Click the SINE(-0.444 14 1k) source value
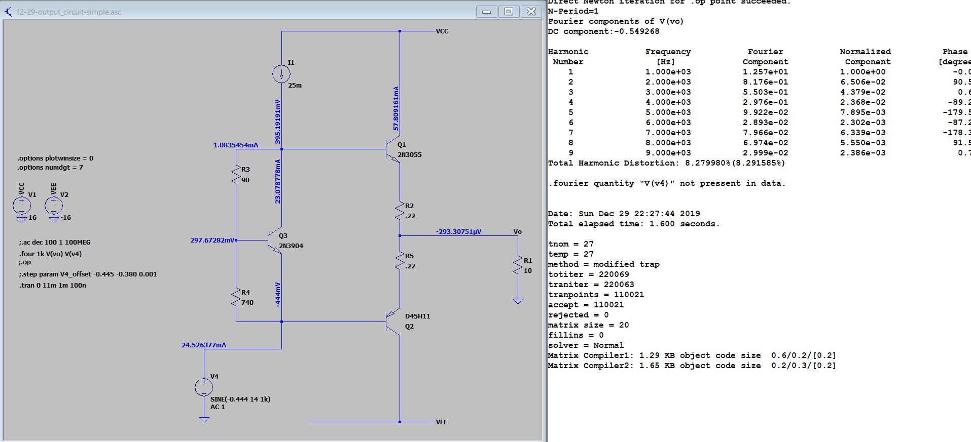This screenshot has height=442, width=971. (x=240, y=399)
